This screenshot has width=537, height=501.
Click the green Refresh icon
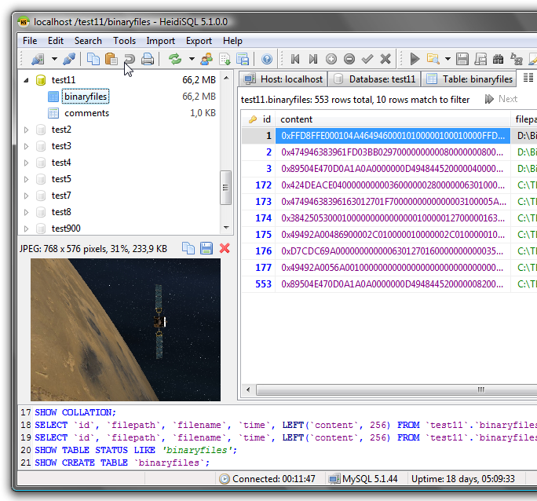(174, 59)
